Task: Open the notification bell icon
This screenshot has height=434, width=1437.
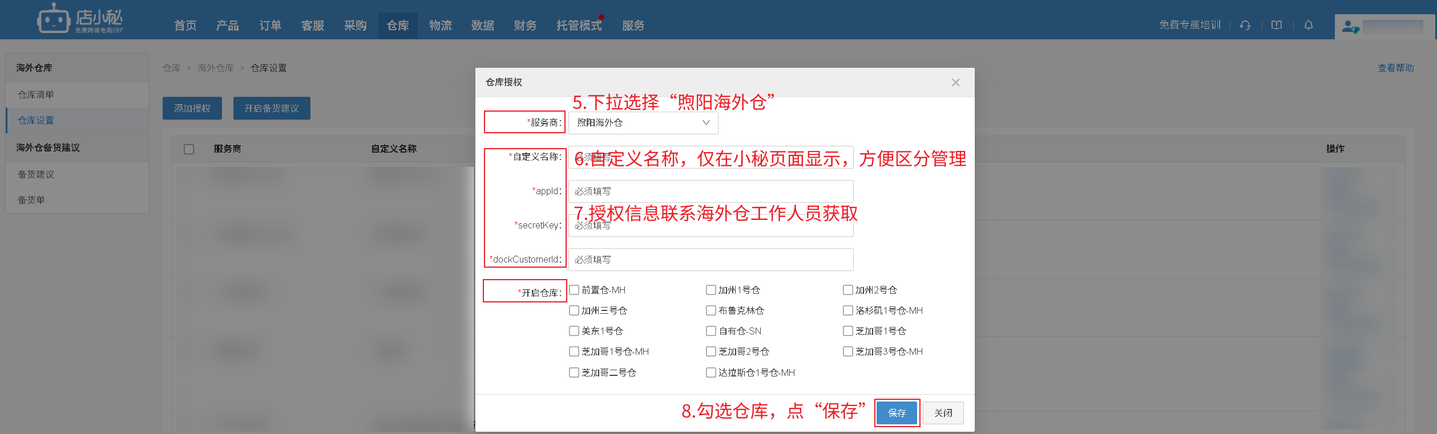Action: (1309, 26)
